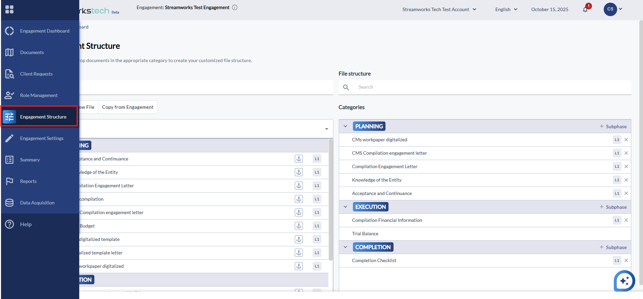
Task: Remove CMs workpaper digitalized from file structure
Action: [x=626, y=140]
